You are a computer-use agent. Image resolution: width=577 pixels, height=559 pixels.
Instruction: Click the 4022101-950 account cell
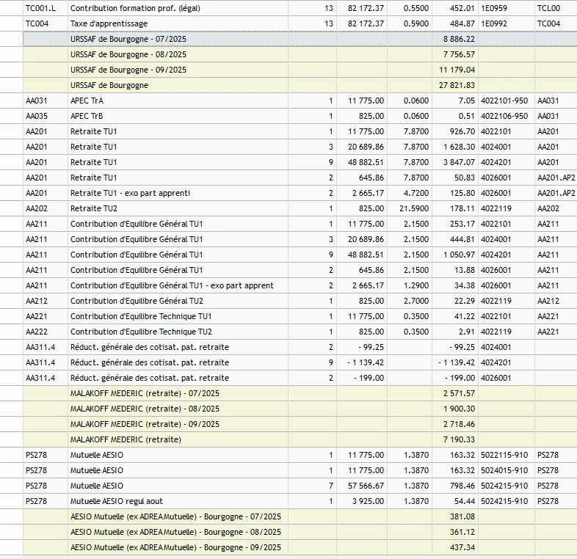tap(504, 101)
